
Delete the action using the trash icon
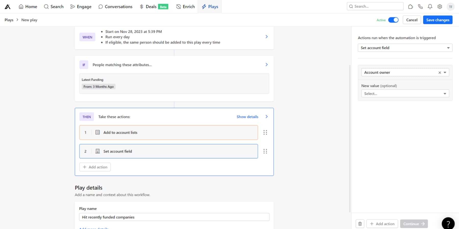pyautogui.click(x=360, y=224)
